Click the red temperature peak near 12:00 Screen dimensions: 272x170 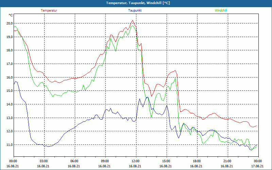[133, 20]
